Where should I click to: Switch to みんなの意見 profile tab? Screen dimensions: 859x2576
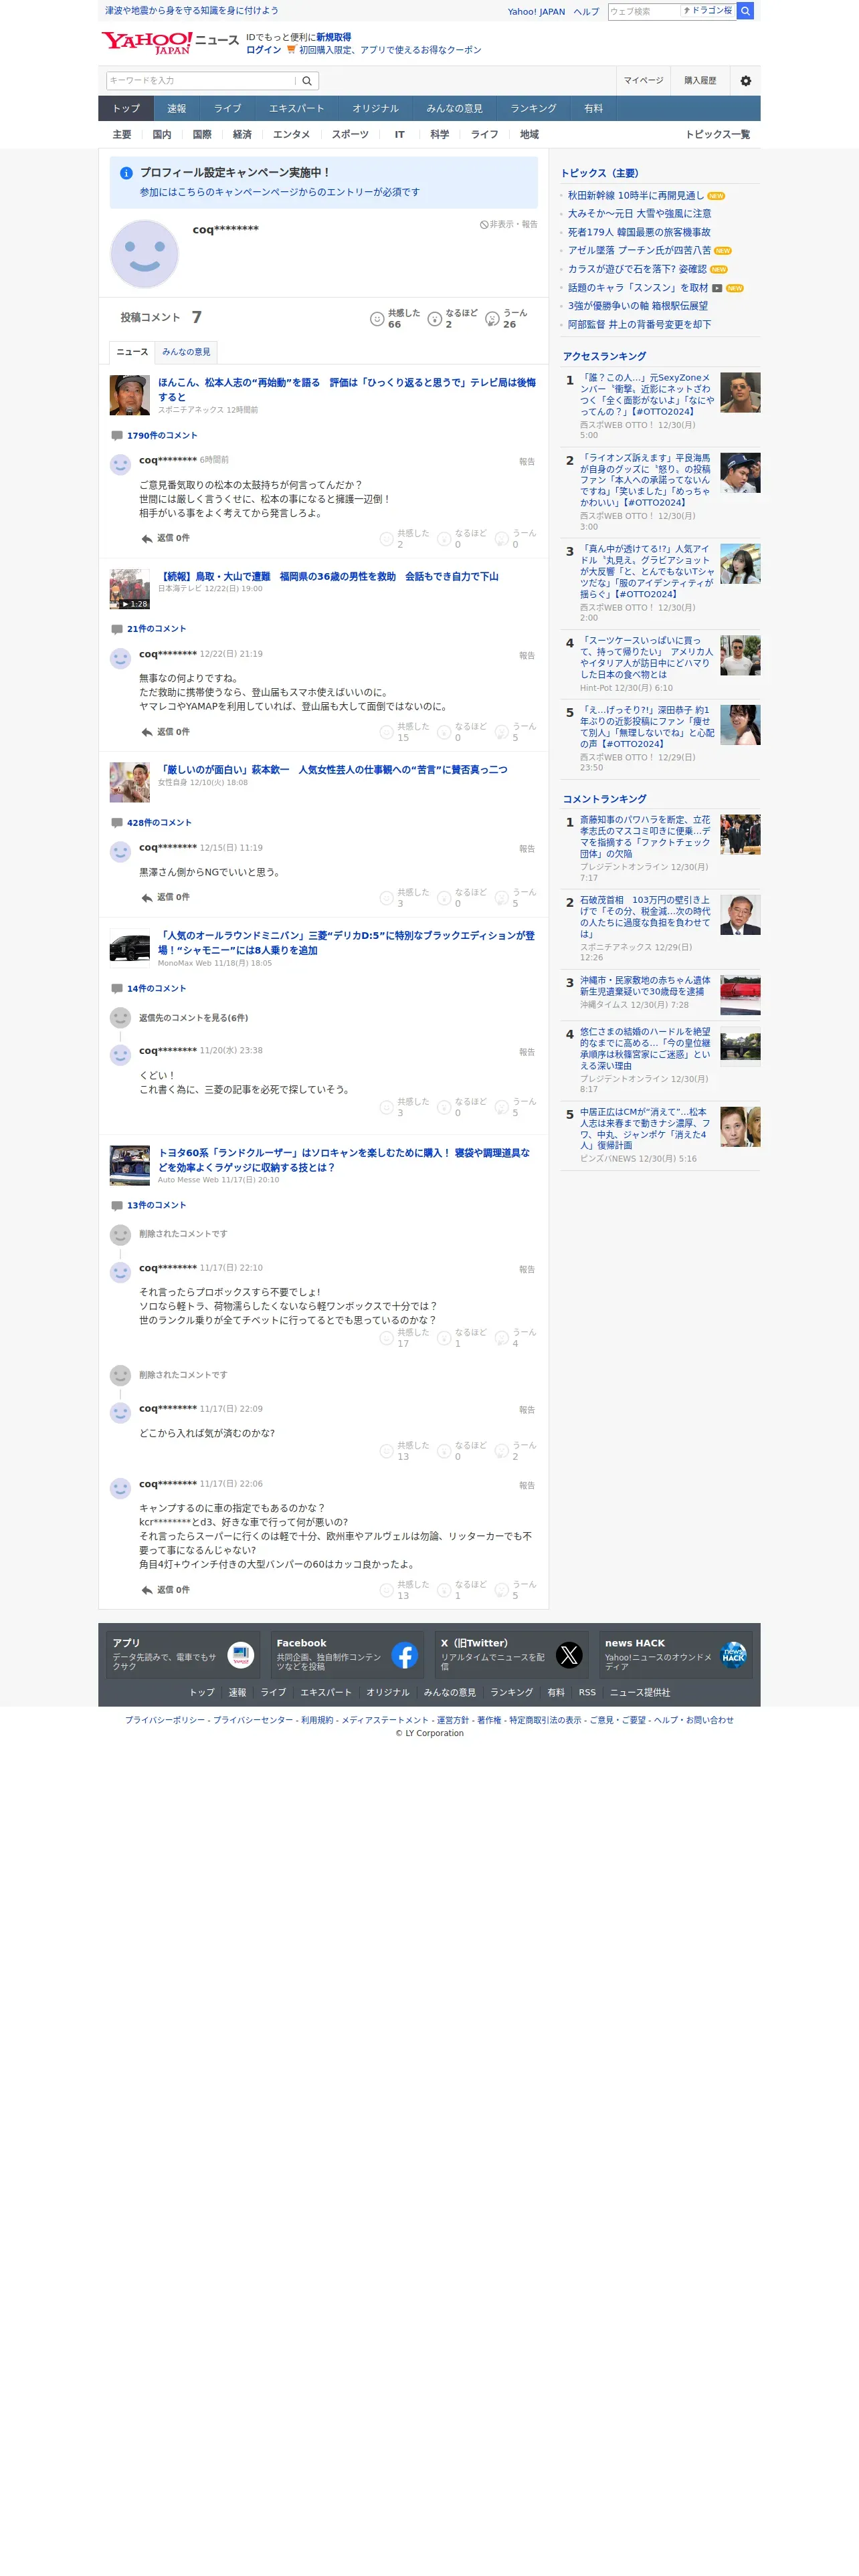(186, 352)
